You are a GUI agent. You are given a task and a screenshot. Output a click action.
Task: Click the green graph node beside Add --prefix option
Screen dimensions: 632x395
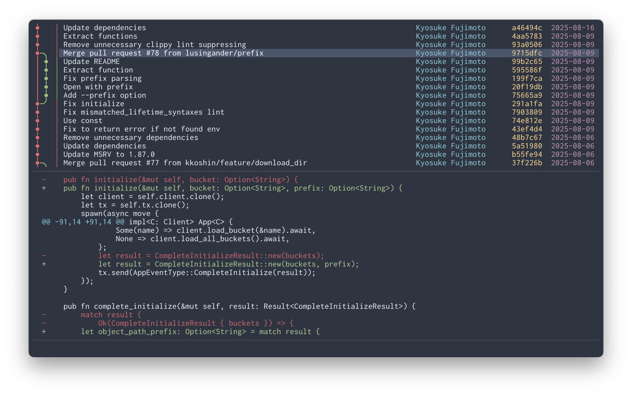(x=46, y=95)
